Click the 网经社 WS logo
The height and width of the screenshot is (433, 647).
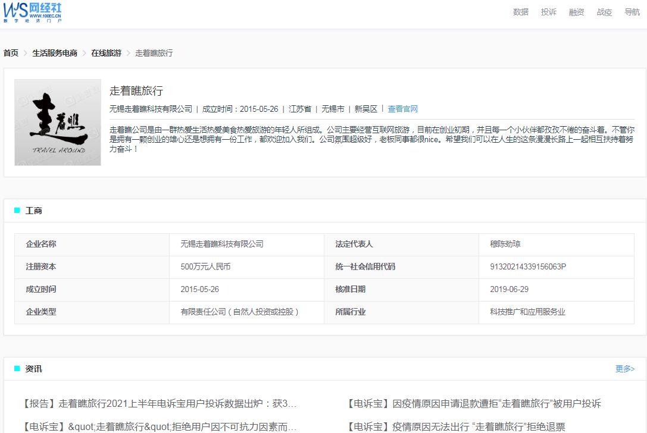33,12
